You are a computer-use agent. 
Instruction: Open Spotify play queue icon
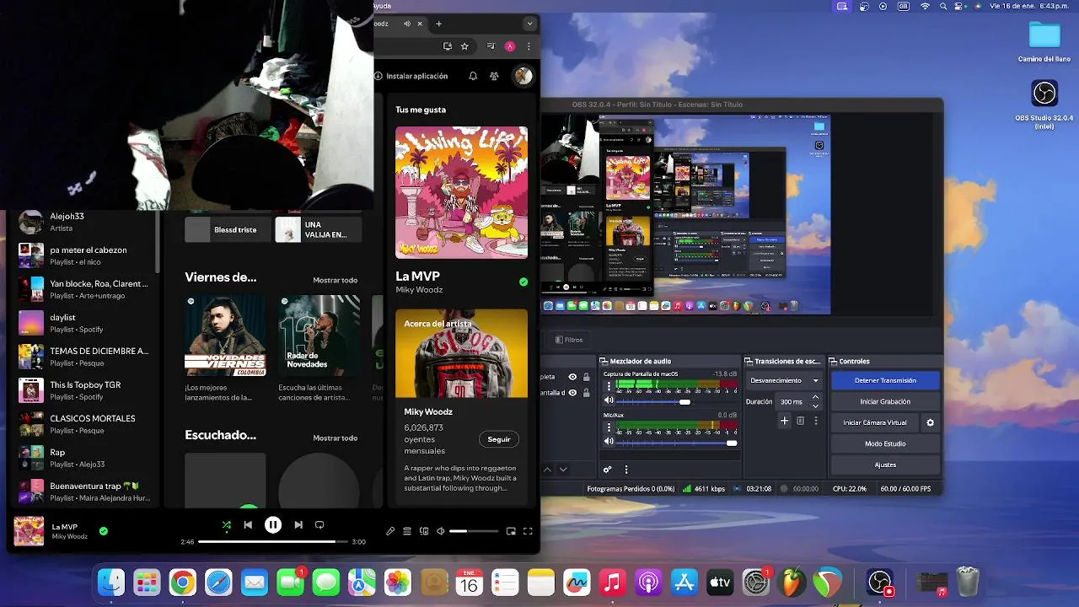407,531
